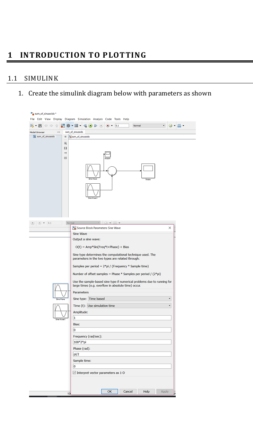
Task: Open the Sine type dropdown
Action: point(130,299)
